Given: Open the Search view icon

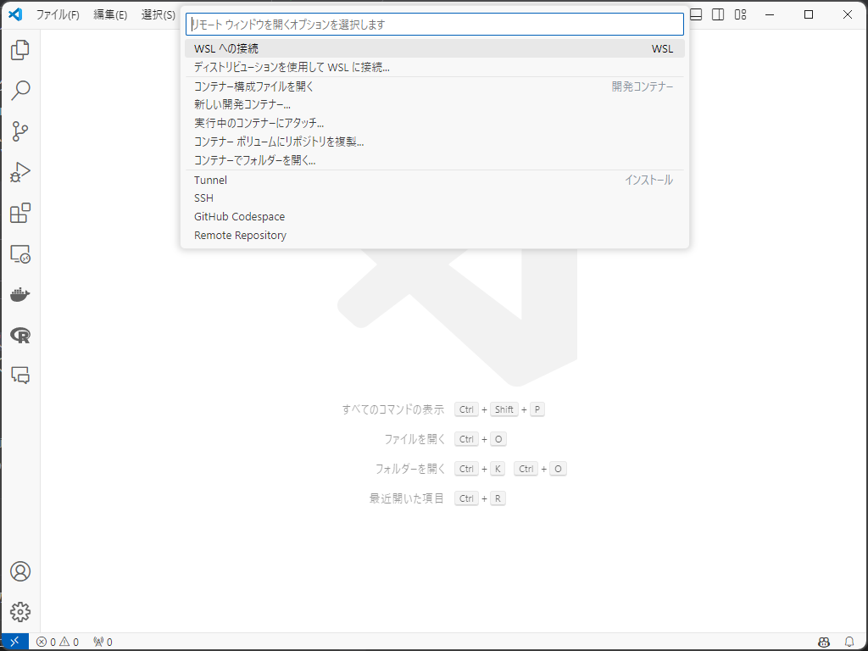Looking at the screenshot, I should [x=19, y=90].
